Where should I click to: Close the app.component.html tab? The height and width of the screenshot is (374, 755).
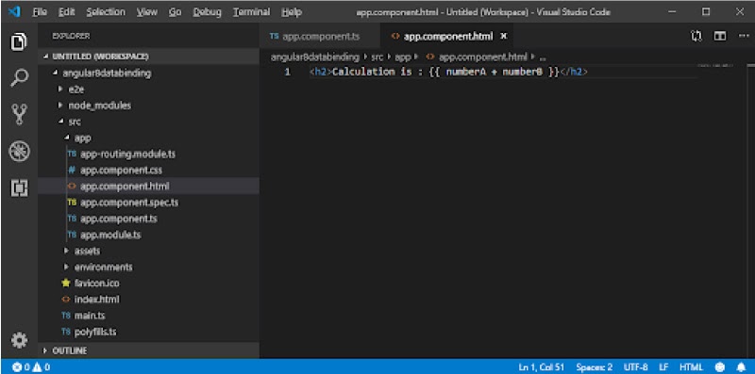504,36
